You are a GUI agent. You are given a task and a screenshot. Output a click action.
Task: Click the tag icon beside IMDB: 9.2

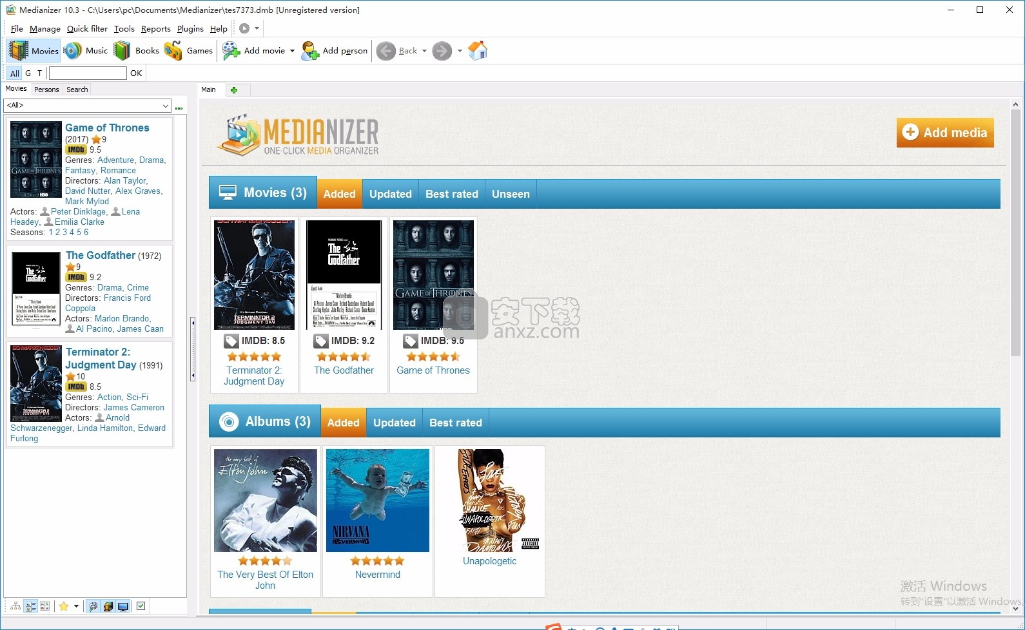click(x=320, y=341)
